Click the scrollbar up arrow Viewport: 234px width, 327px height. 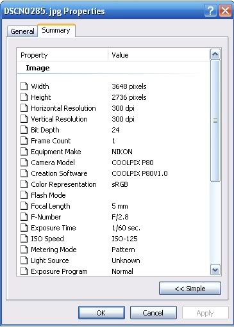pyautogui.click(x=215, y=54)
